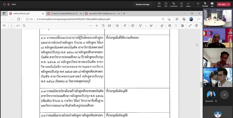Leave the meeting with the red button
The image size is (233, 118).
point(222,5)
